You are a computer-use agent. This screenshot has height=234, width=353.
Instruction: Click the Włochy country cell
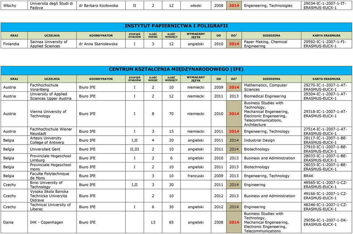click(x=14, y=6)
